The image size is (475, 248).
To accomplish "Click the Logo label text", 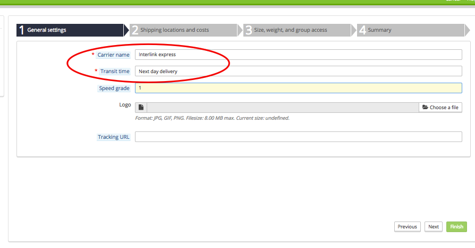I will 125,105.
